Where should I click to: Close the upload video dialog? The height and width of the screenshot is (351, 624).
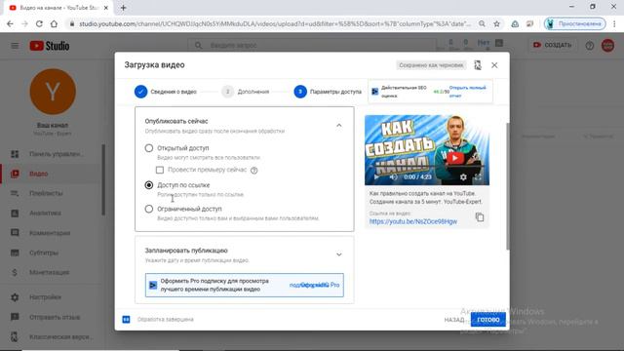(x=494, y=65)
